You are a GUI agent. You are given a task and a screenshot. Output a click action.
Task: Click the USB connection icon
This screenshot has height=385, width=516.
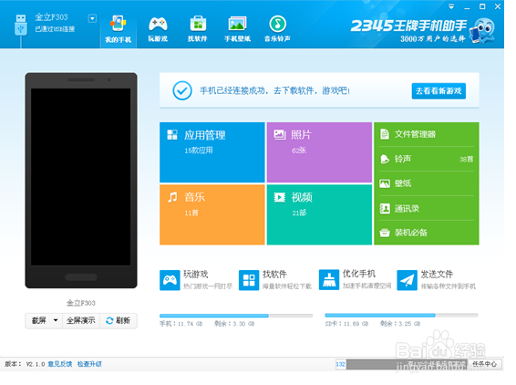[21, 25]
